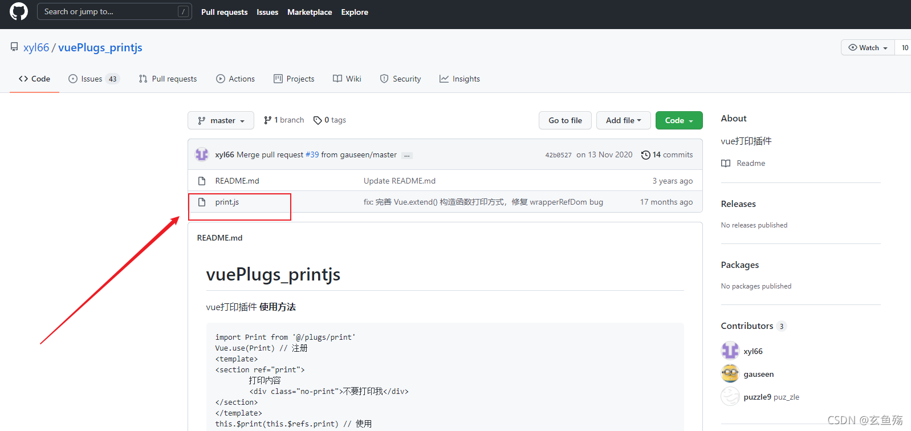The width and height of the screenshot is (911, 431).
Task: Click the xyl66 contributor avatar
Action: pyautogui.click(x=730, y=351)
